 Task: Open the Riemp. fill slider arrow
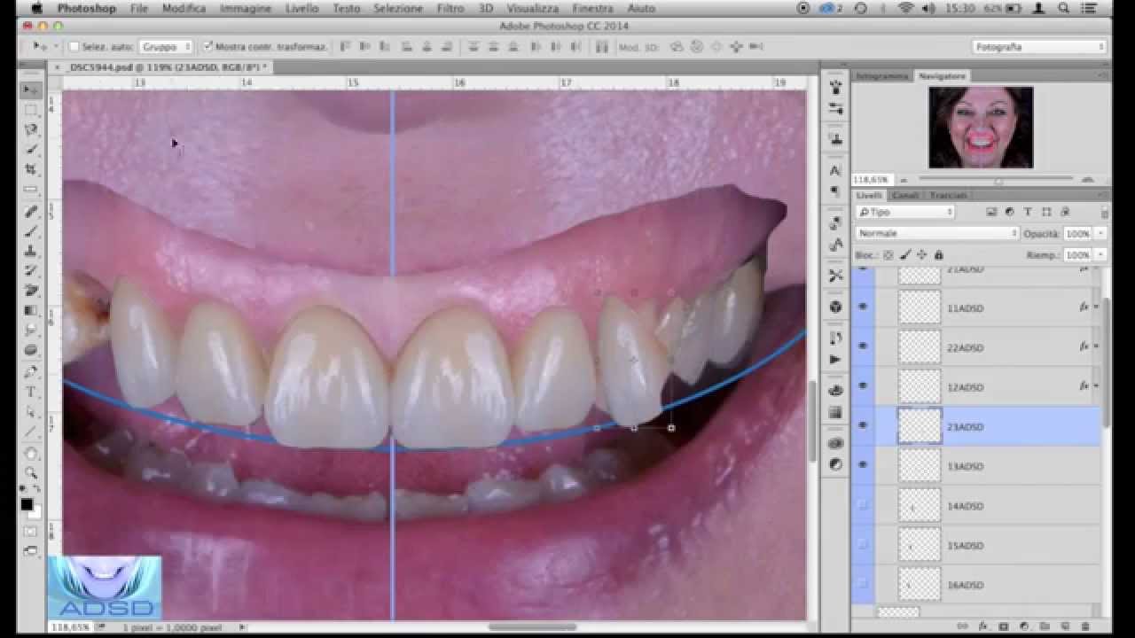click(1100, 255)
